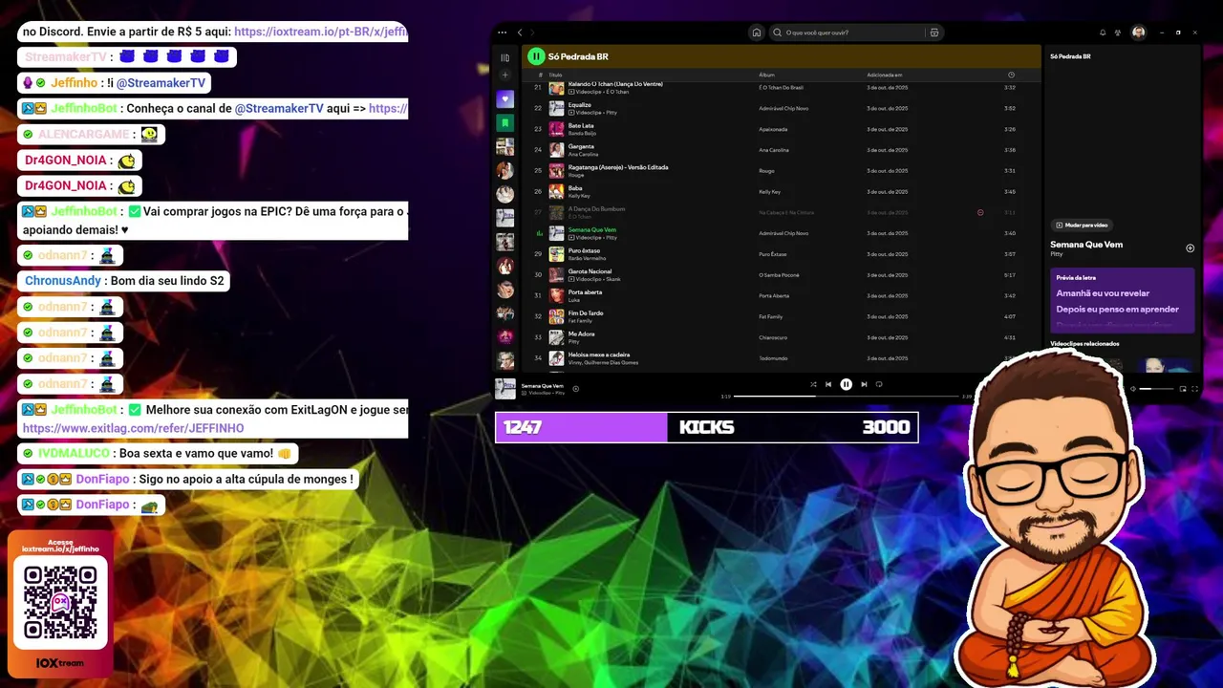1223x688 pixels.
Task: Open Liked Songs purple heart tile
Action: pos(505,99)
